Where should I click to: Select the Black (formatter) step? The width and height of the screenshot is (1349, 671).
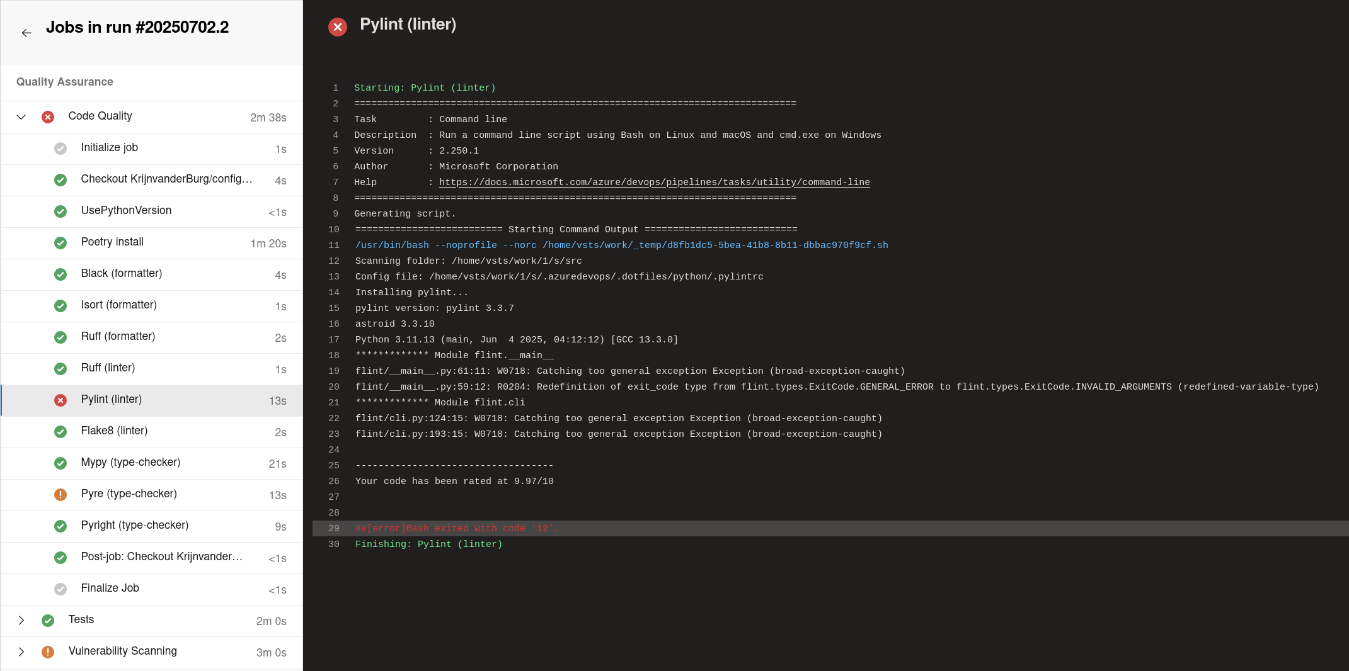152,274
